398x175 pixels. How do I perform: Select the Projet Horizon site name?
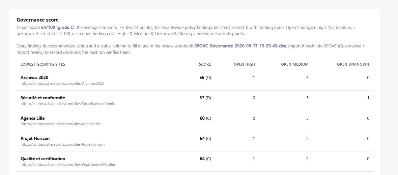(x=35, y=139)
